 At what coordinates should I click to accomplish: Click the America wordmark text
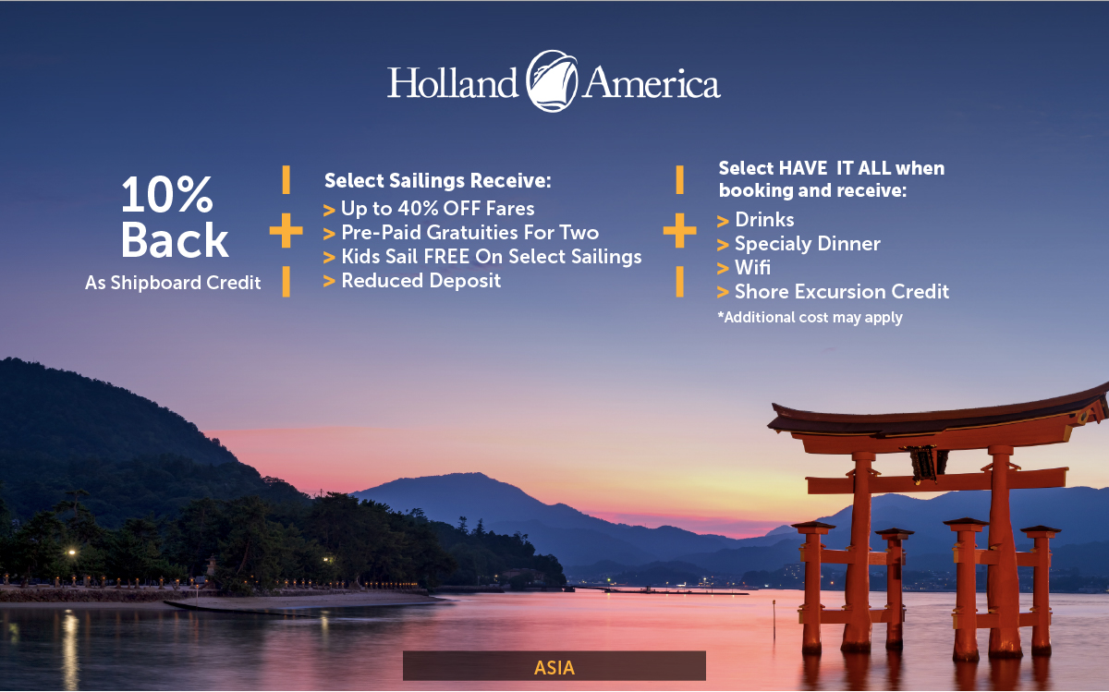652,82
